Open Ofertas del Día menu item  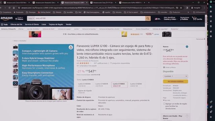point(16,25)
